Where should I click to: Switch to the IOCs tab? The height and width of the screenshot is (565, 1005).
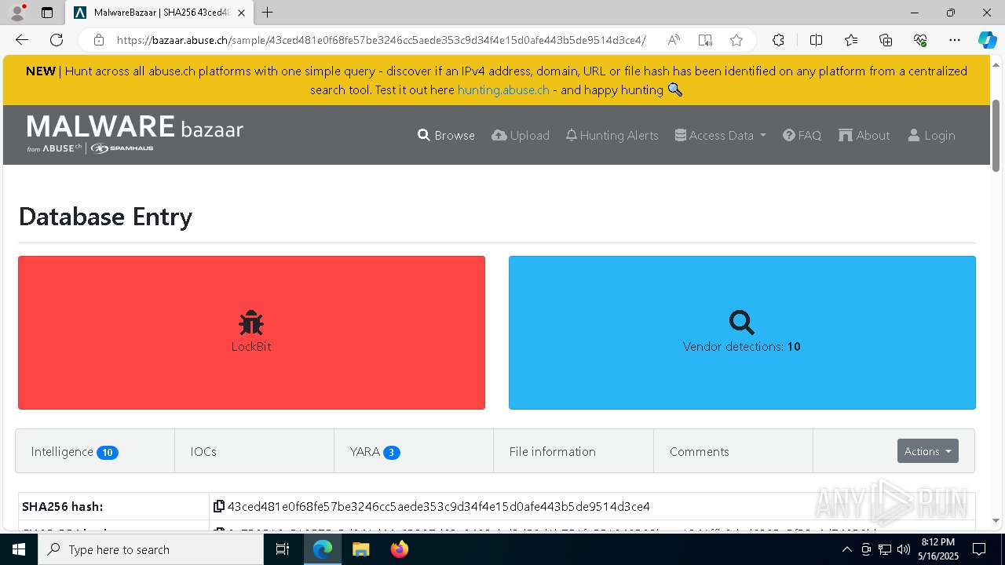254,451
